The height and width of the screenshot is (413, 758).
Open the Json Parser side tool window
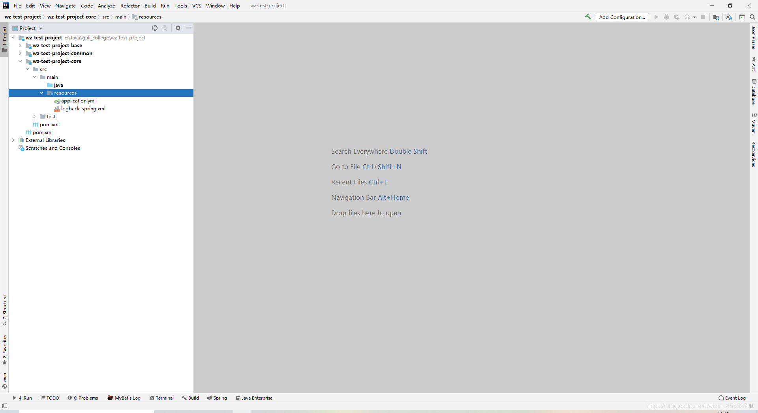click(x=754, y=38)
